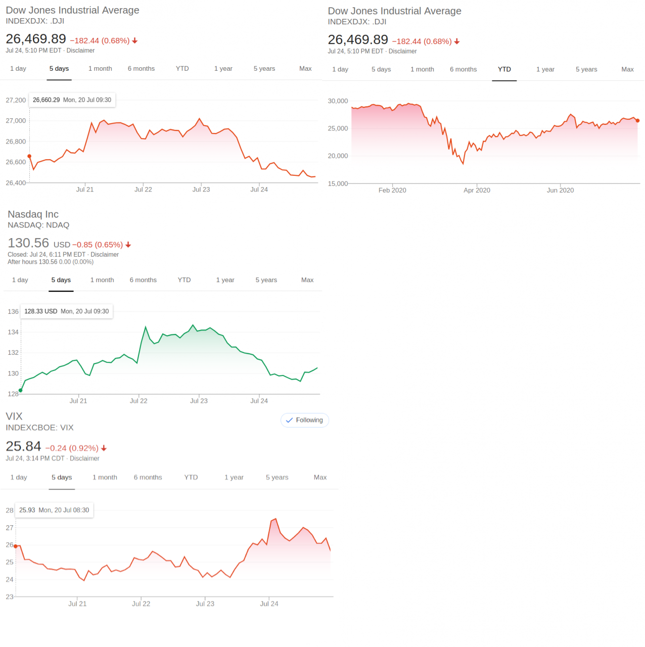Click red down arrow beside VIX change
This screenshot has height=647, width=645.
click(x=104, y=448)
